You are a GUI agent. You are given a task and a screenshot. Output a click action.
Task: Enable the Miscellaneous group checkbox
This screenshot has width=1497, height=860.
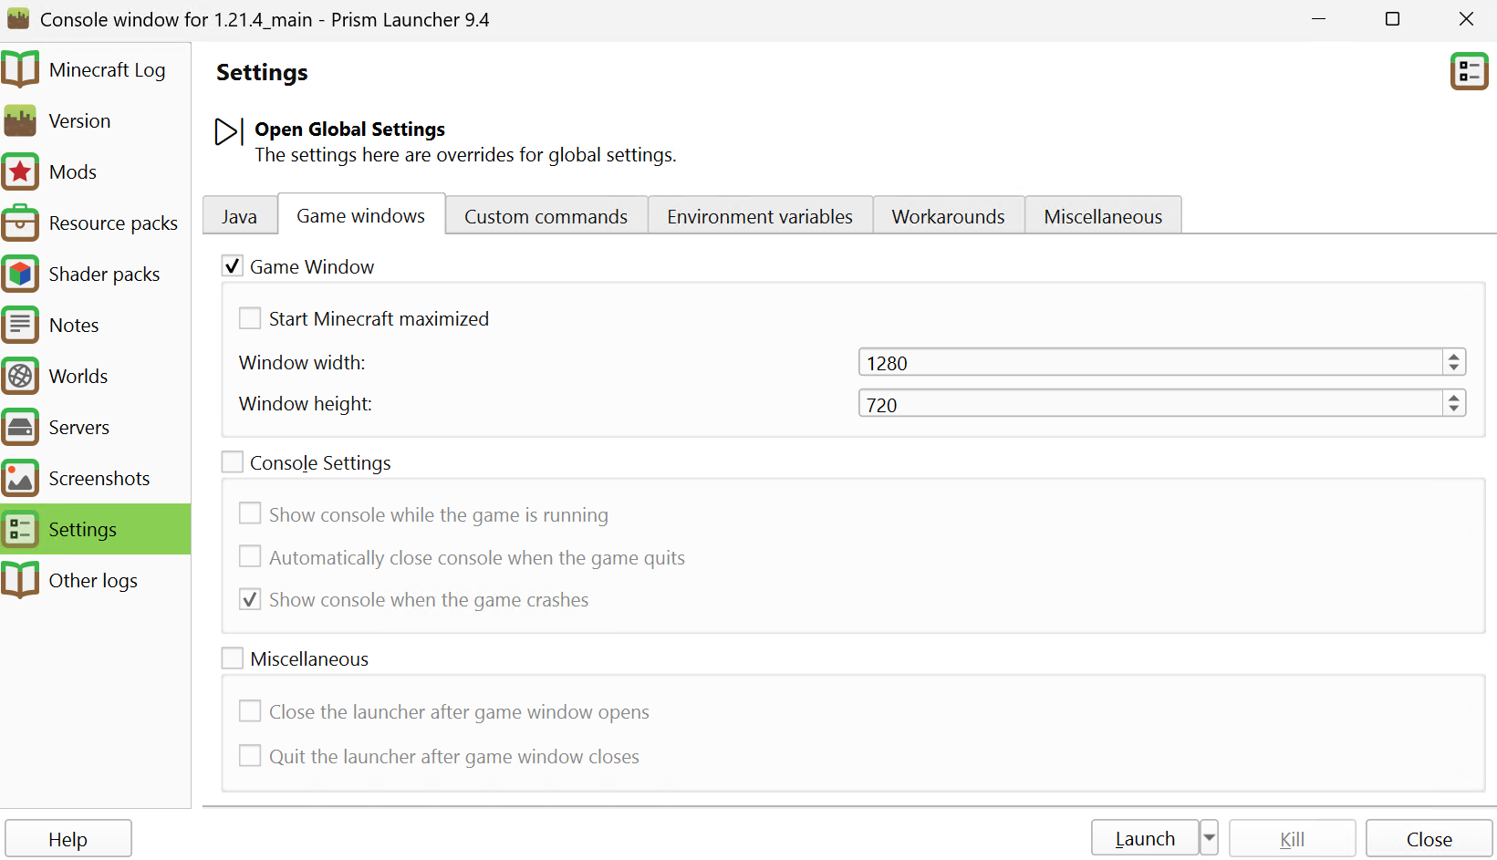[233, 658]
